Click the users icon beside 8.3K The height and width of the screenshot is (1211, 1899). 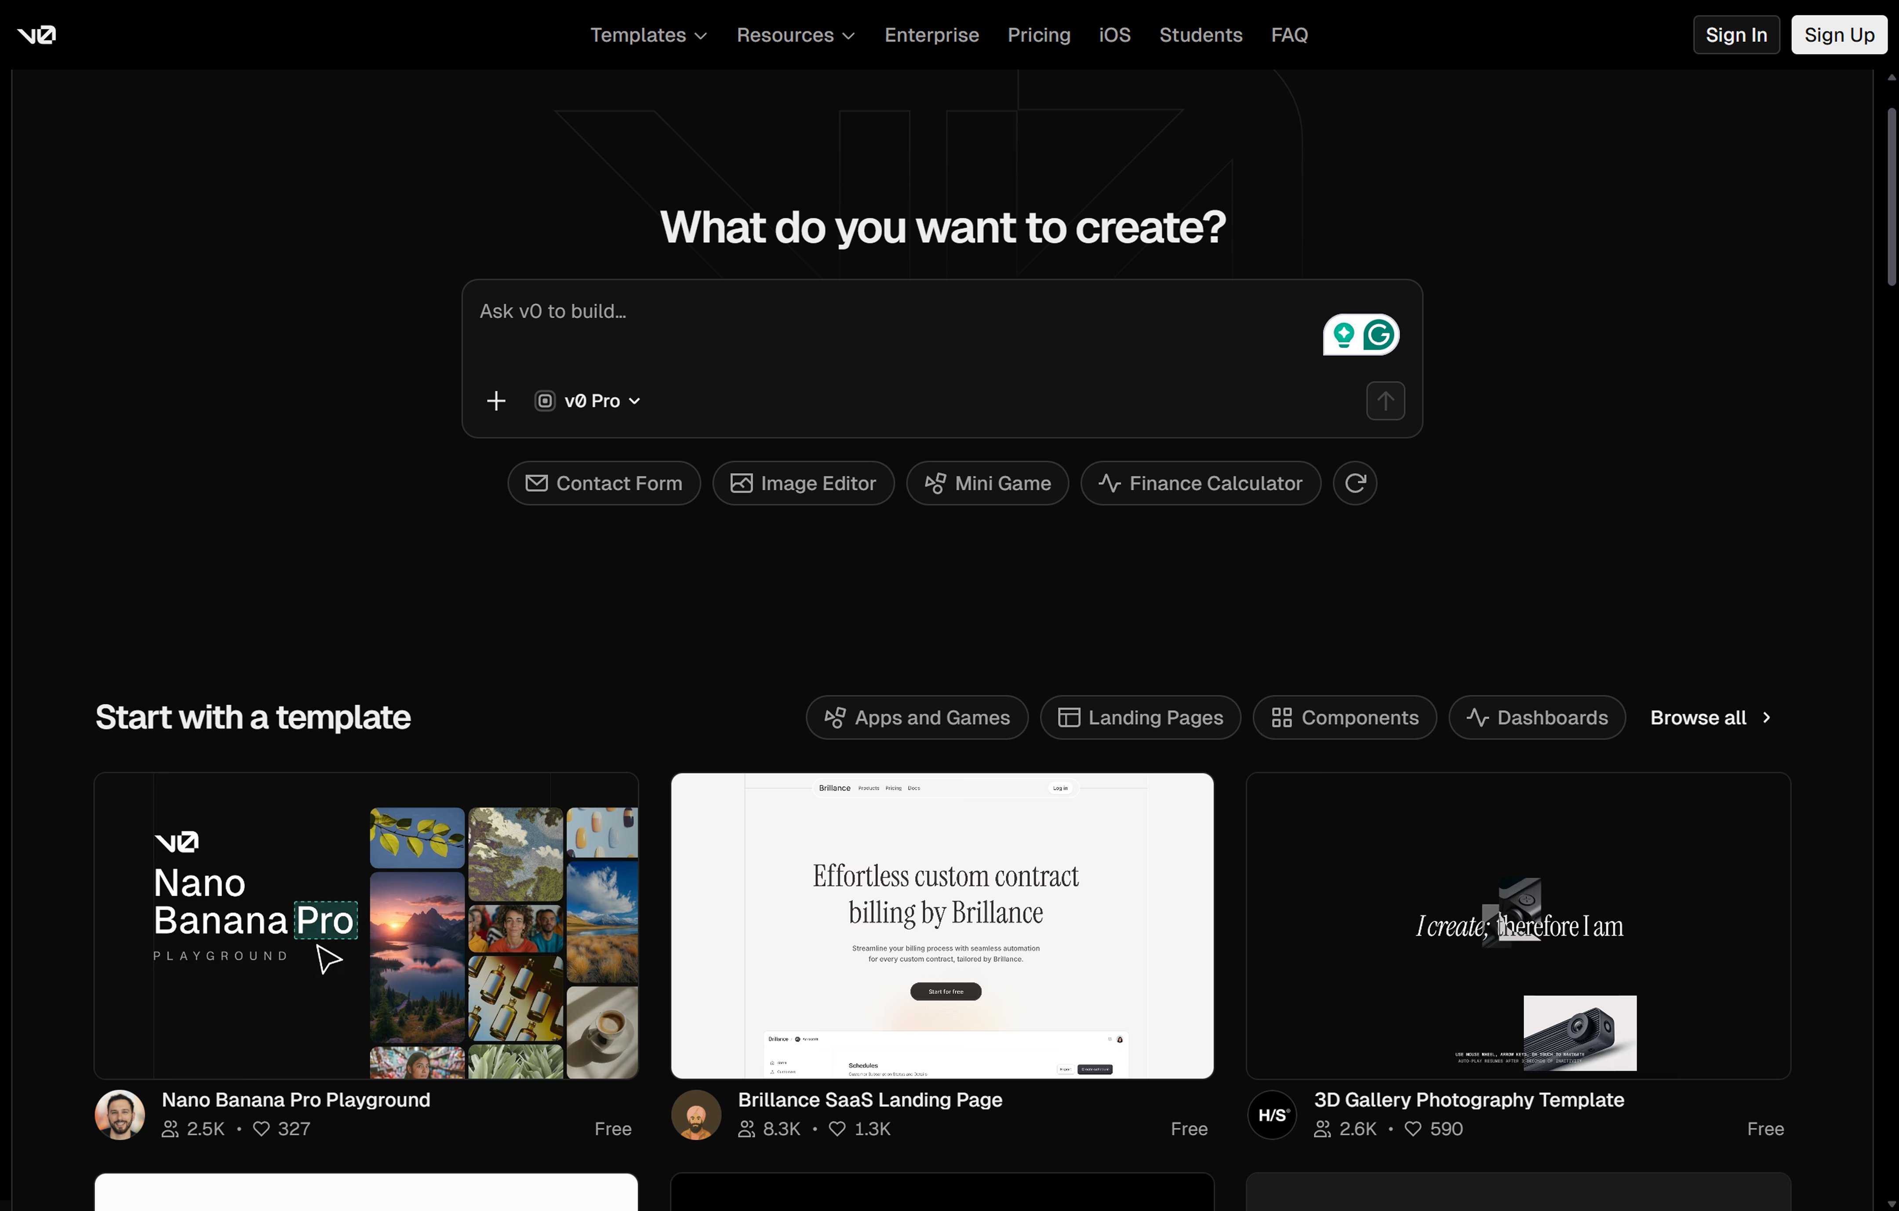coord(746,1129)
